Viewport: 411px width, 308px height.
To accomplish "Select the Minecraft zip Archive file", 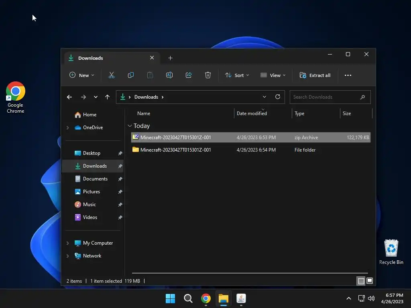I will pos(250,138).
